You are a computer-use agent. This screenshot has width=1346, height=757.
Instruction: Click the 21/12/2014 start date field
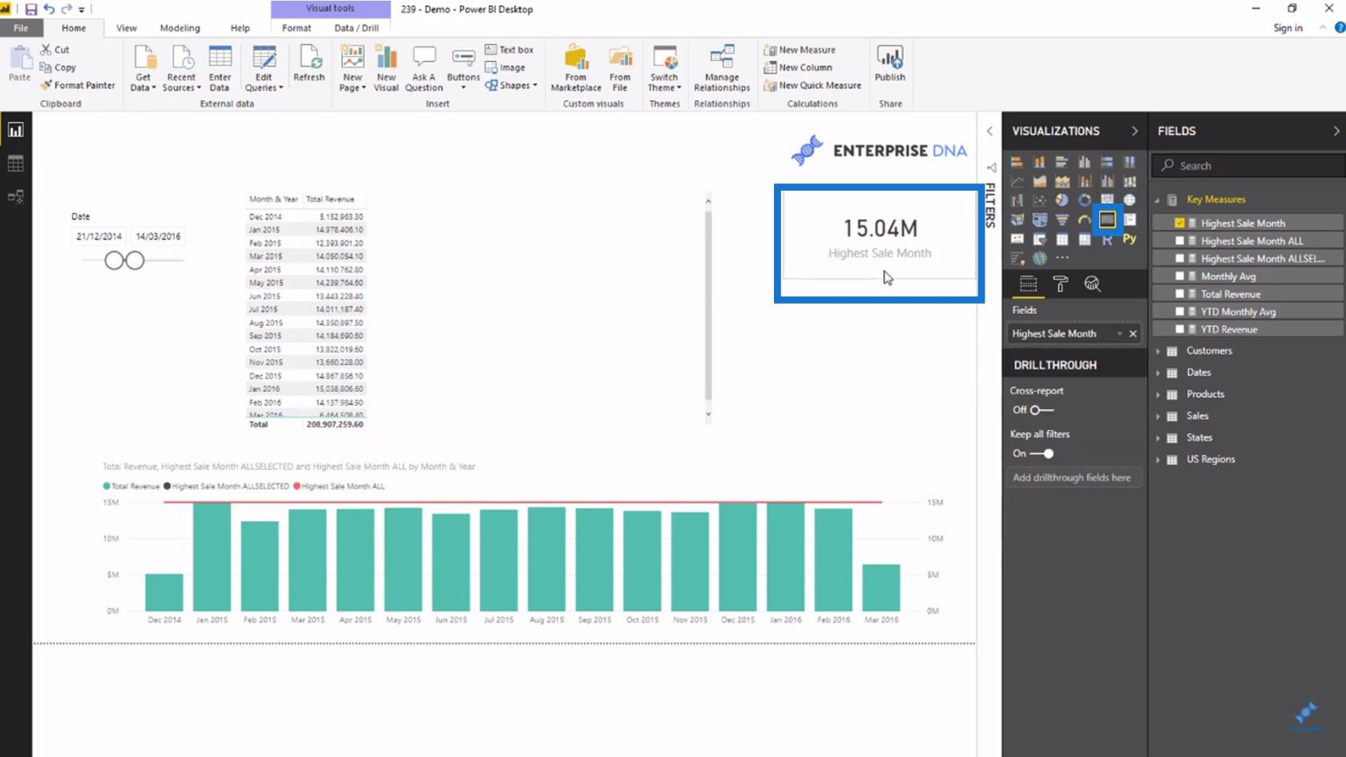pyautogui.click(x=99, y=236)
